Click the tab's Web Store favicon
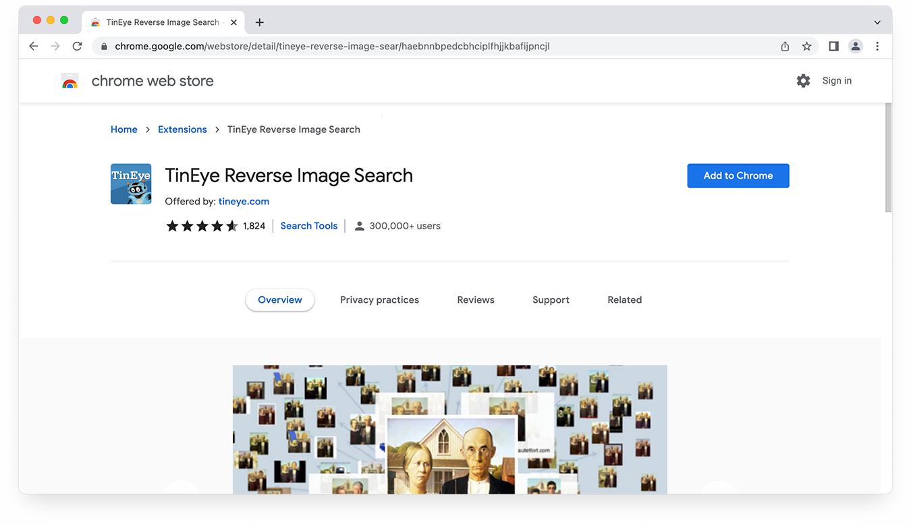This screenshot has width=911, height=524. [96, 22]
